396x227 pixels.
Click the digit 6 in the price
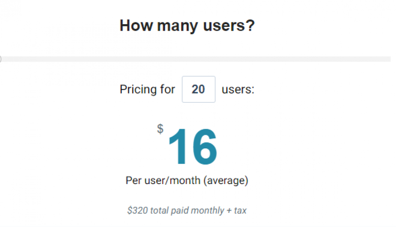pos(204,148)
